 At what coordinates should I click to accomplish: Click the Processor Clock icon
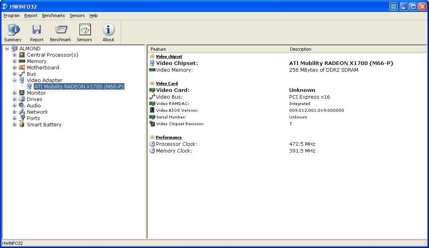pyautogui.click(x=152, y=144)
